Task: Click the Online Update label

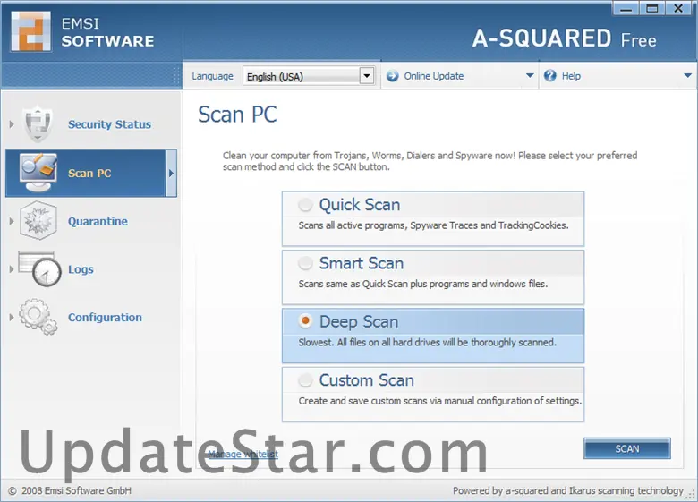Action: [434, 76]
